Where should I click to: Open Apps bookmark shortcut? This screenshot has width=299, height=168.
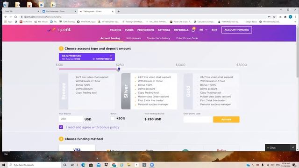(x=8, y=22)
